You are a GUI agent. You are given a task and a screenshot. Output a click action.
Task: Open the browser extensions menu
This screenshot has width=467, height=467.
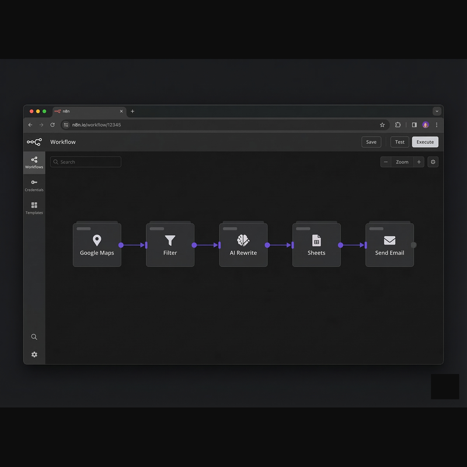pyautogui.click(x=398, y=124)
